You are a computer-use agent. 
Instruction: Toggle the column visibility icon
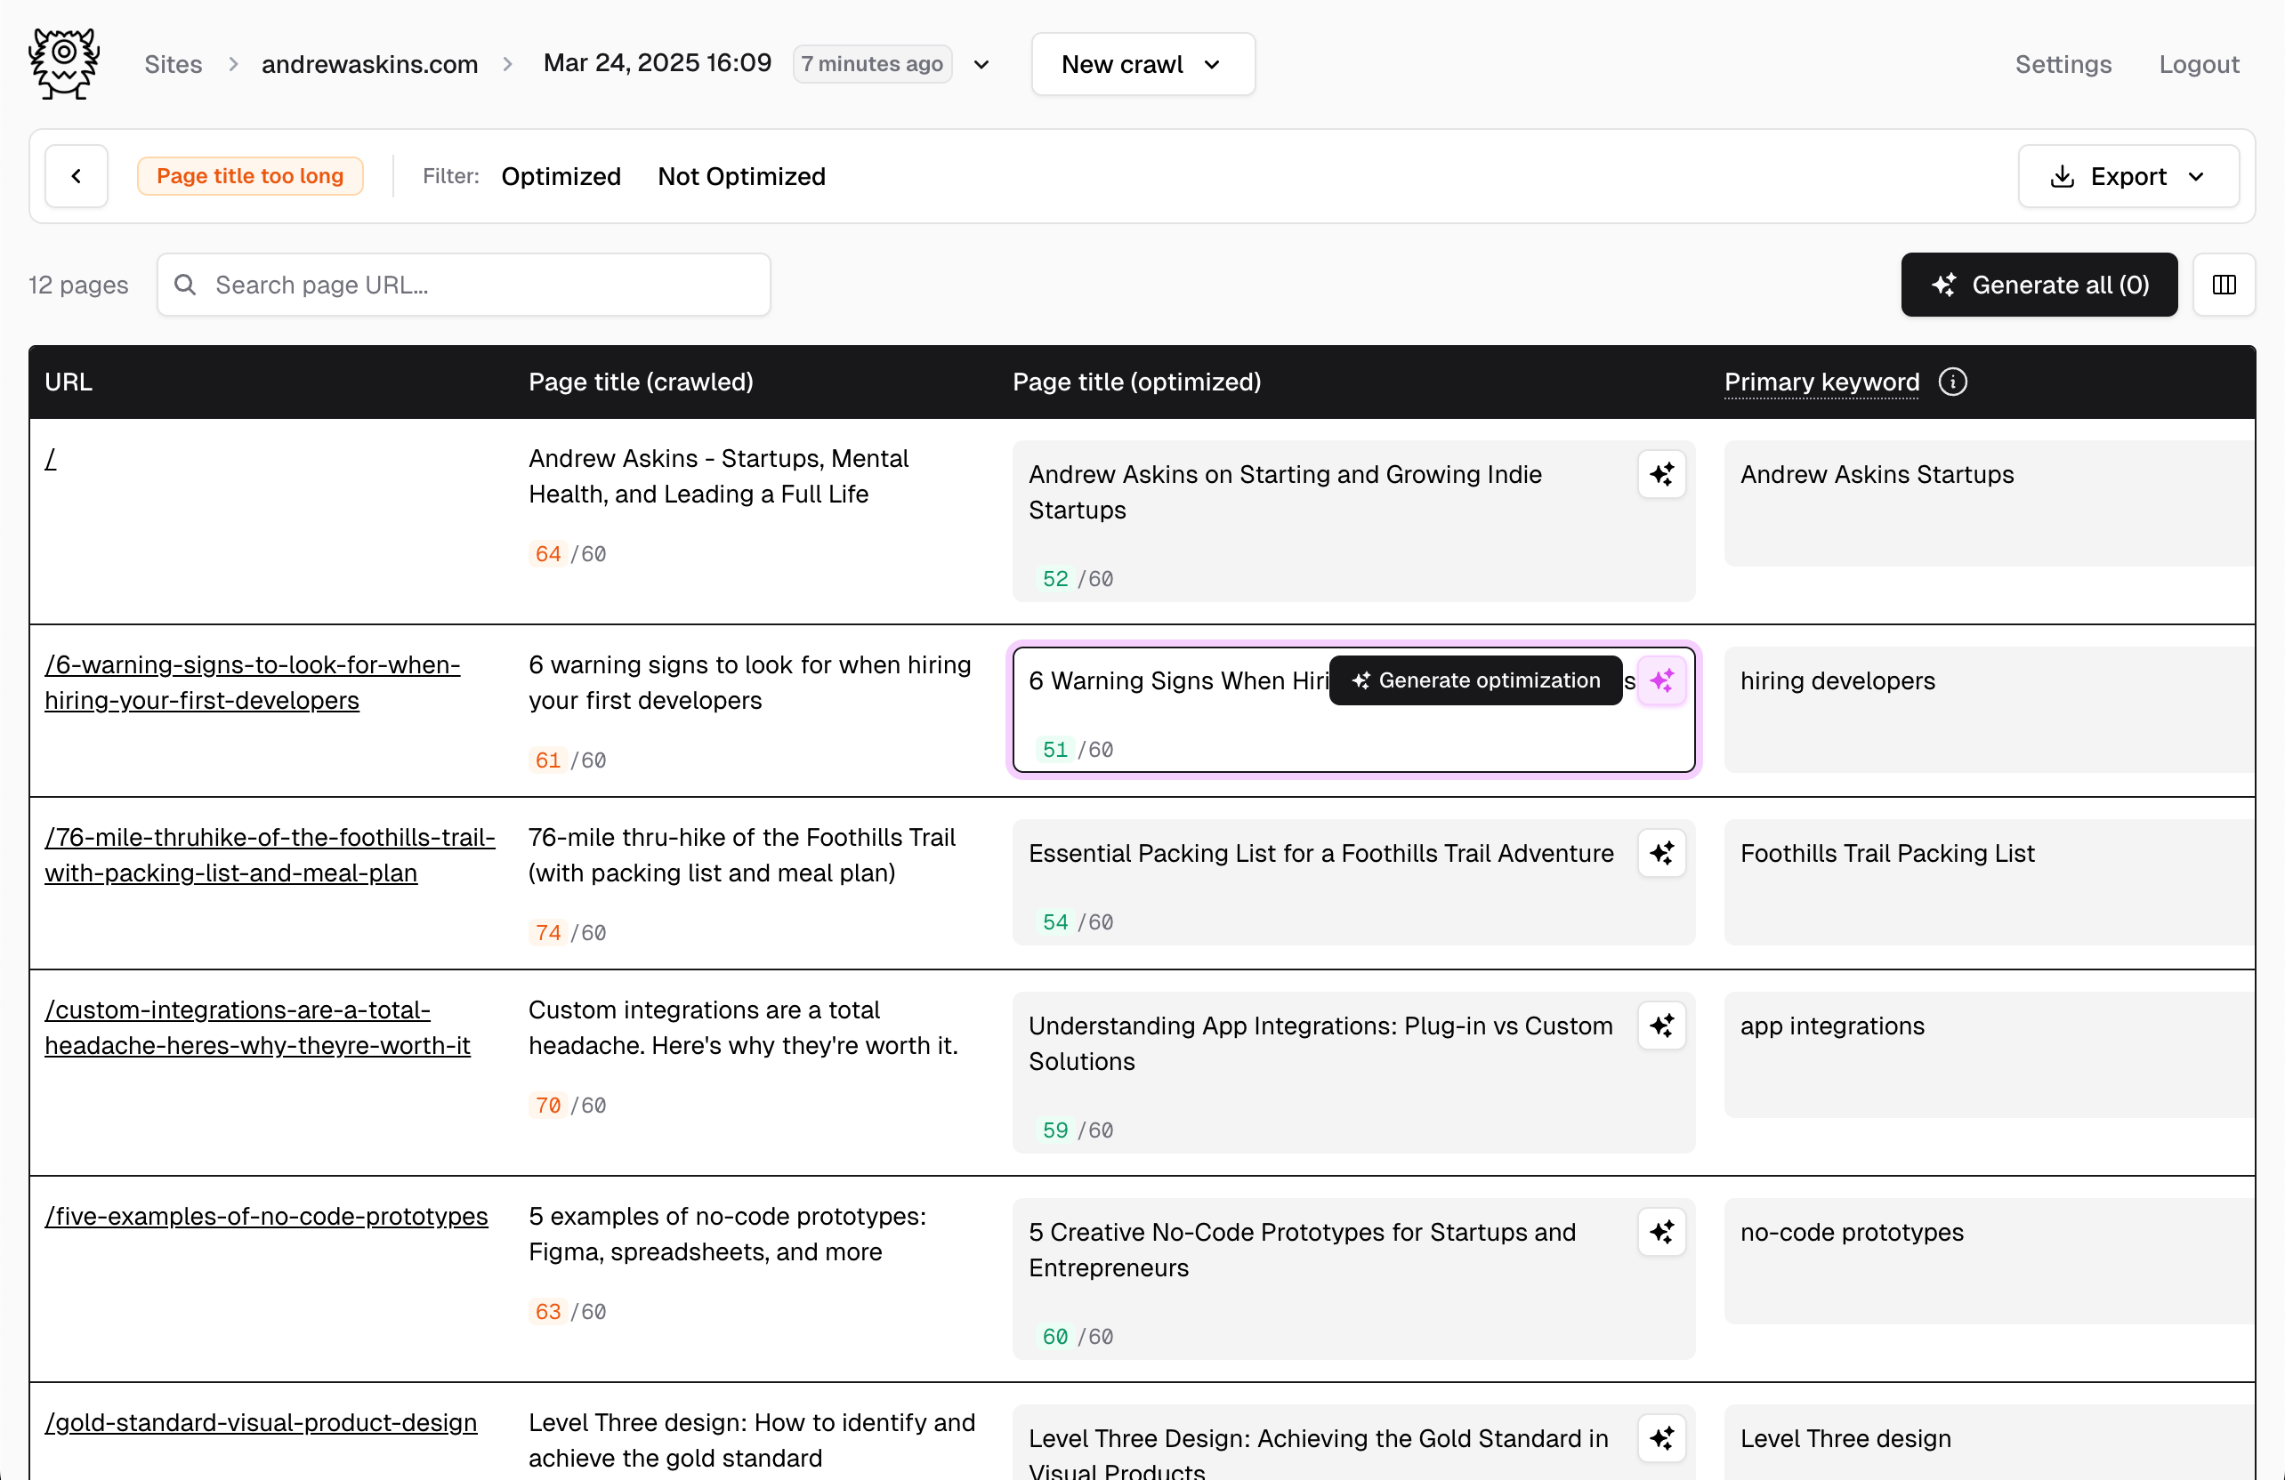tap(2224, 285)
